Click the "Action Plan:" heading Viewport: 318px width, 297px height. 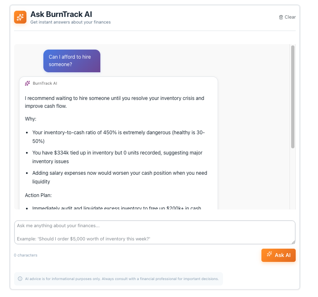[39, 195]
